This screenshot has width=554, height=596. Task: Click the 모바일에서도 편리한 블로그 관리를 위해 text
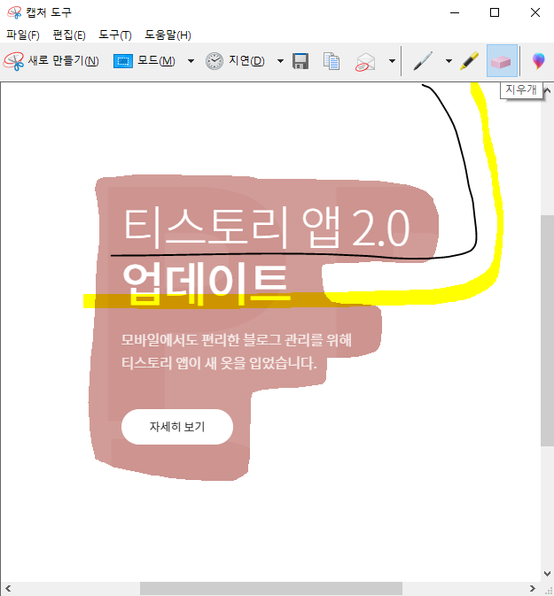coord(237,340)
